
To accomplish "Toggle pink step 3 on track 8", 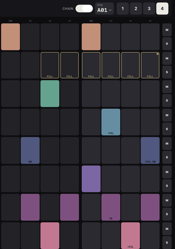I will (x=50, y=236).
